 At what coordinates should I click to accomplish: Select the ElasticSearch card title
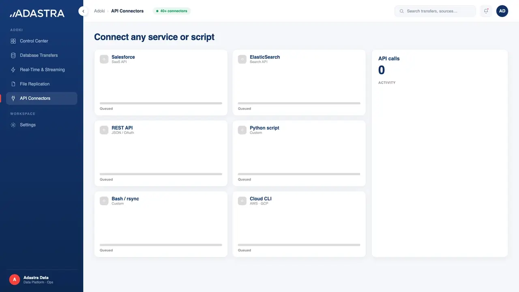[265, 57]
